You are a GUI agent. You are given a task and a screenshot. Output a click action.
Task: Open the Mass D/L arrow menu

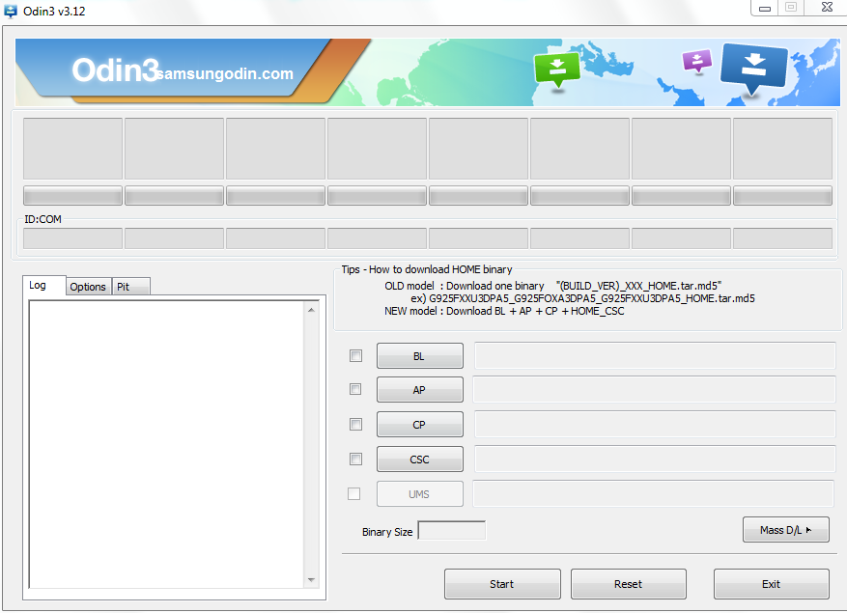click(786, 530)
